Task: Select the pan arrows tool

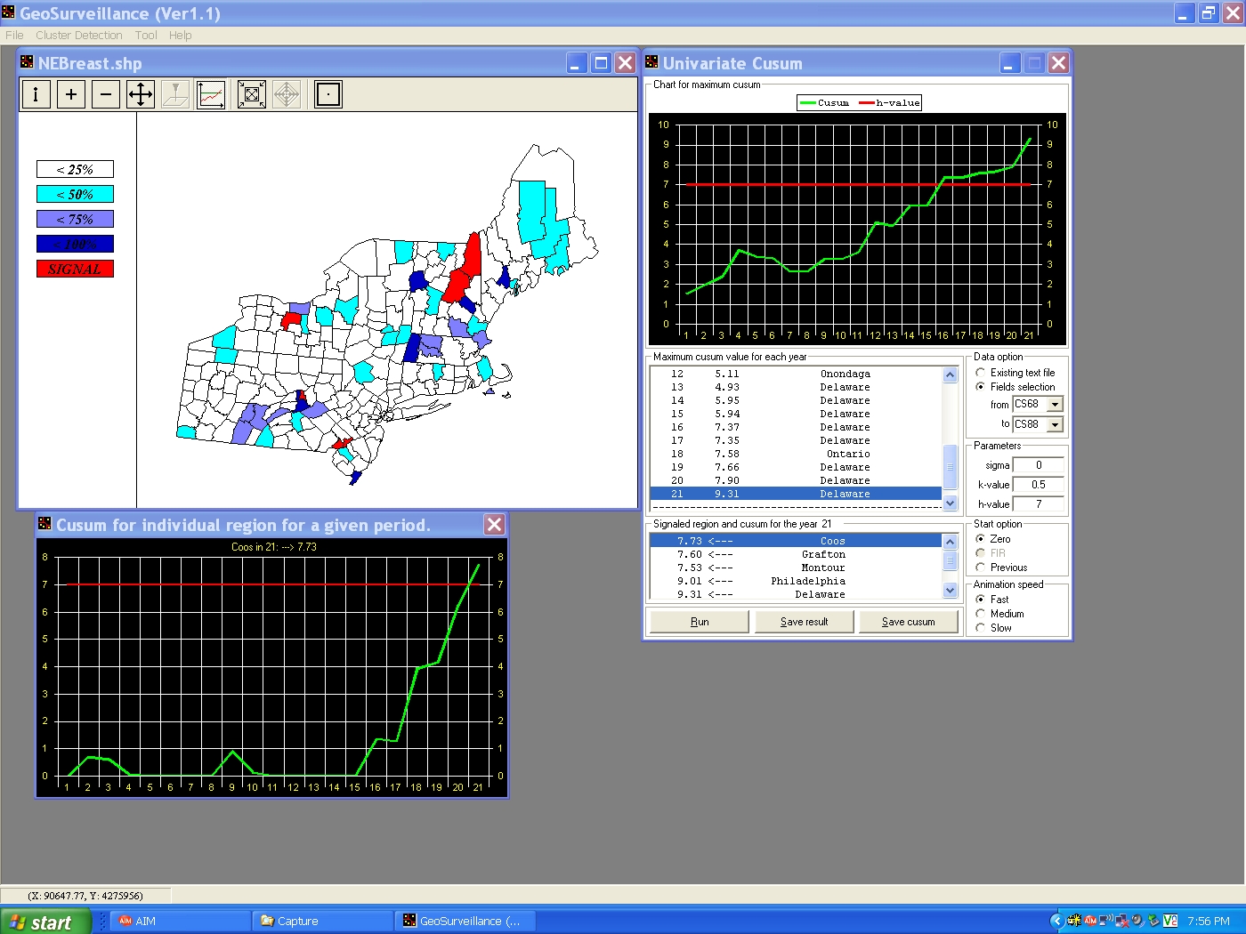Action: 141,94
